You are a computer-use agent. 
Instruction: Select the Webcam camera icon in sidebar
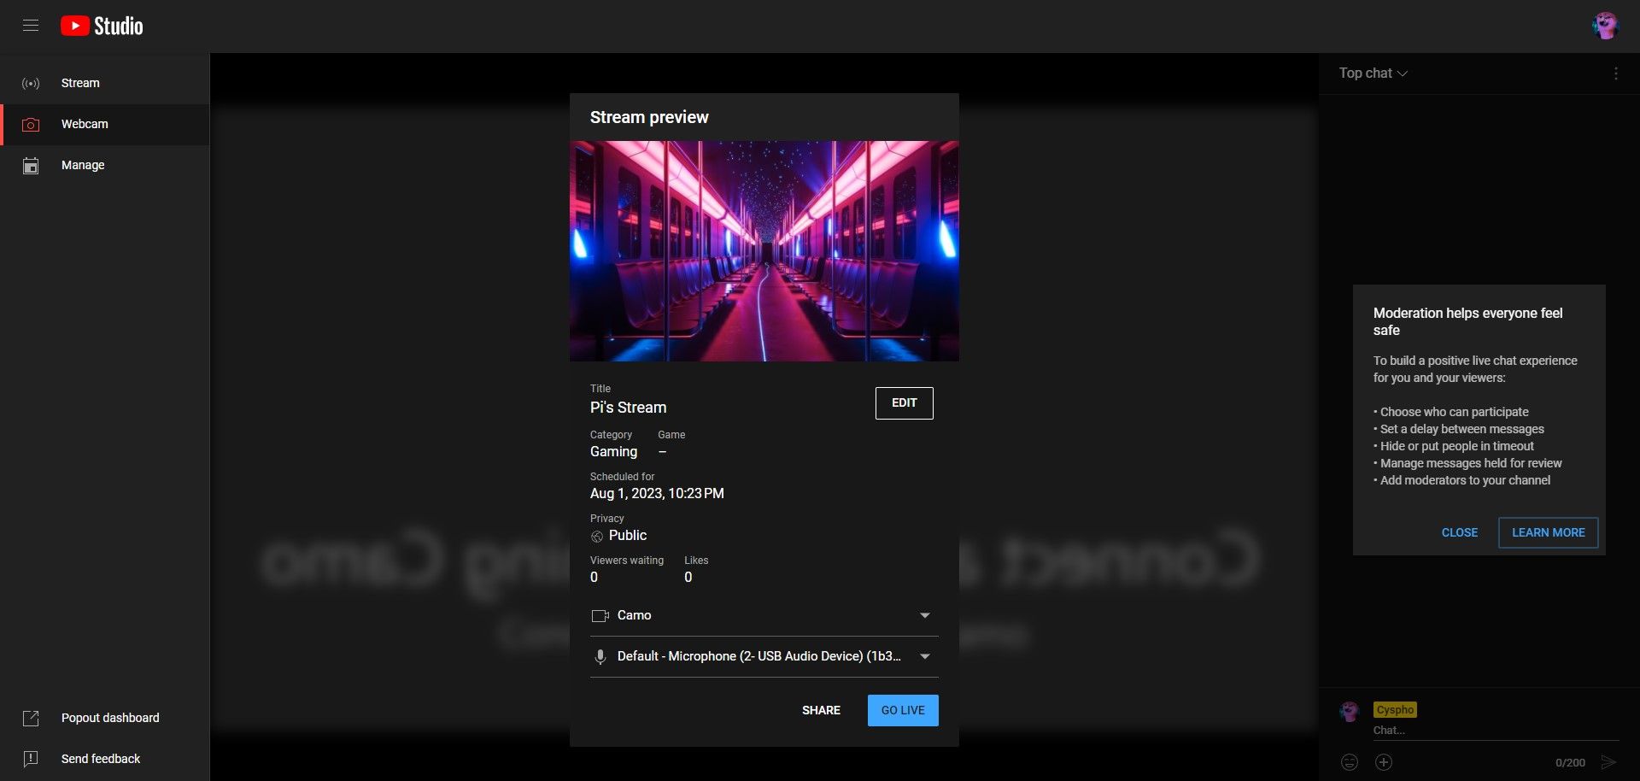pyautogui.click(x=31, y=124)
